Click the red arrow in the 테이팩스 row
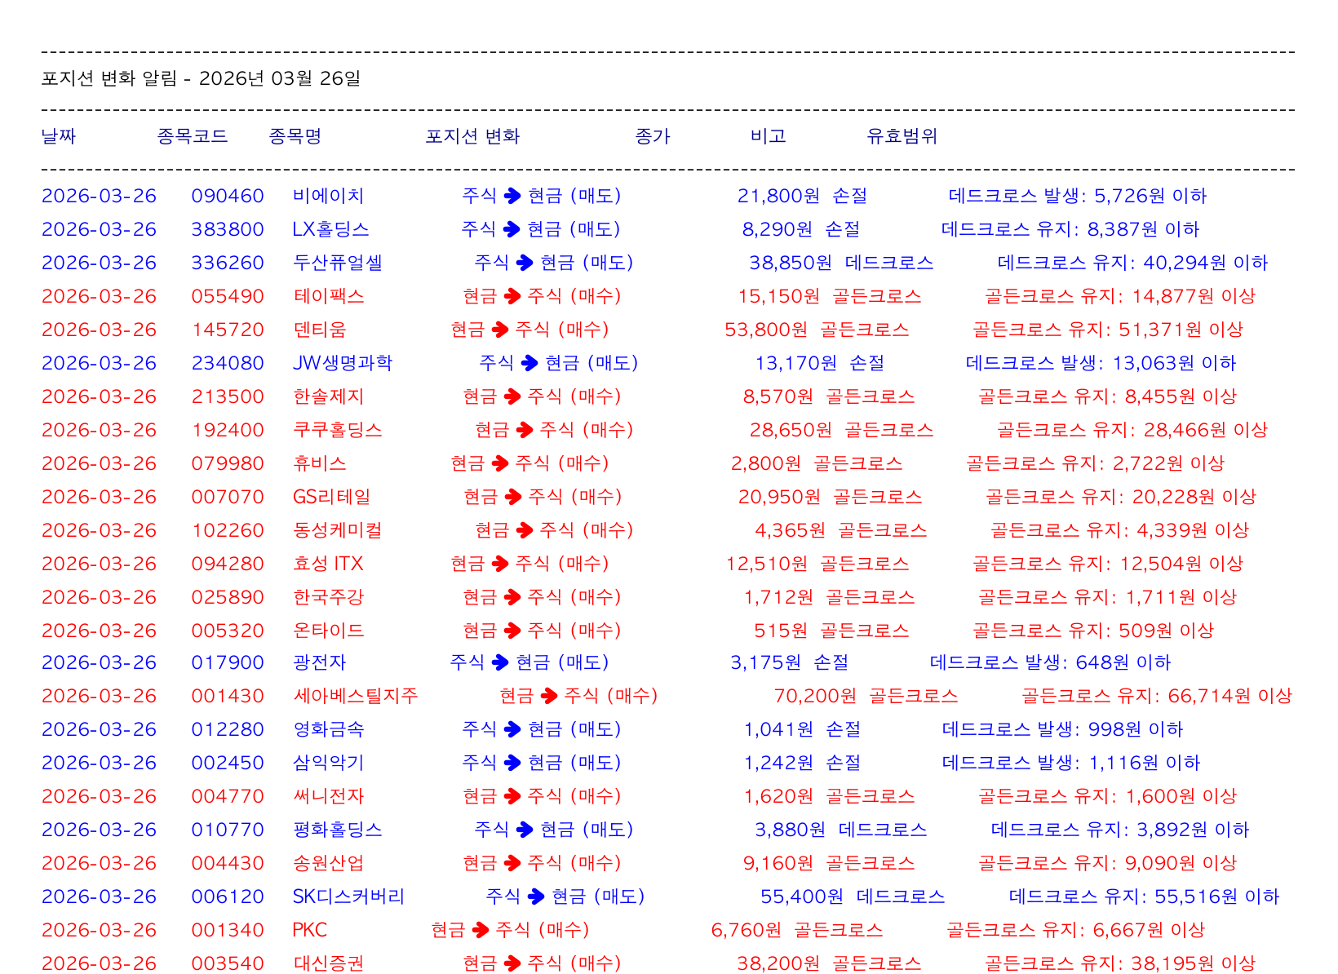 (512, 296)
